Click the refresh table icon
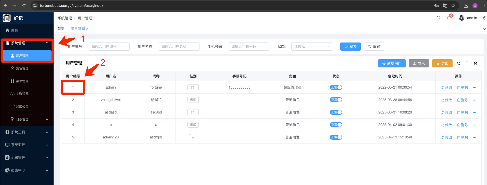This screenshot has height=185, width=487. 458,63
